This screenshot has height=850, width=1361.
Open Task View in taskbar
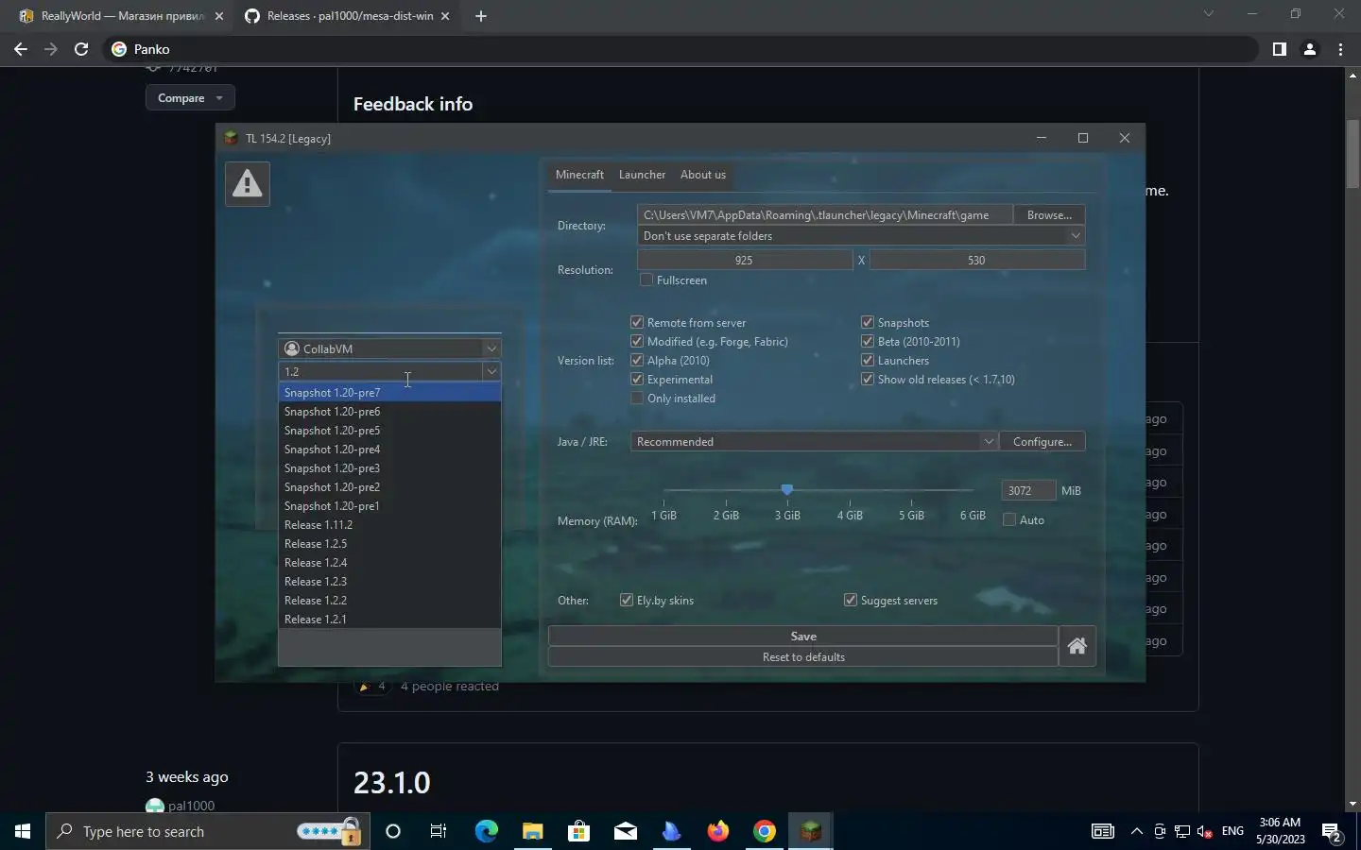click(x=439, y=831)
